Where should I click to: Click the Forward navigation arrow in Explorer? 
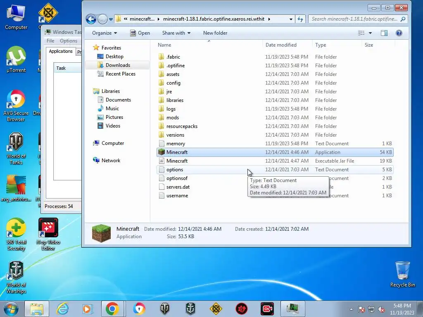pyautogui.click(x=102, y=19)
